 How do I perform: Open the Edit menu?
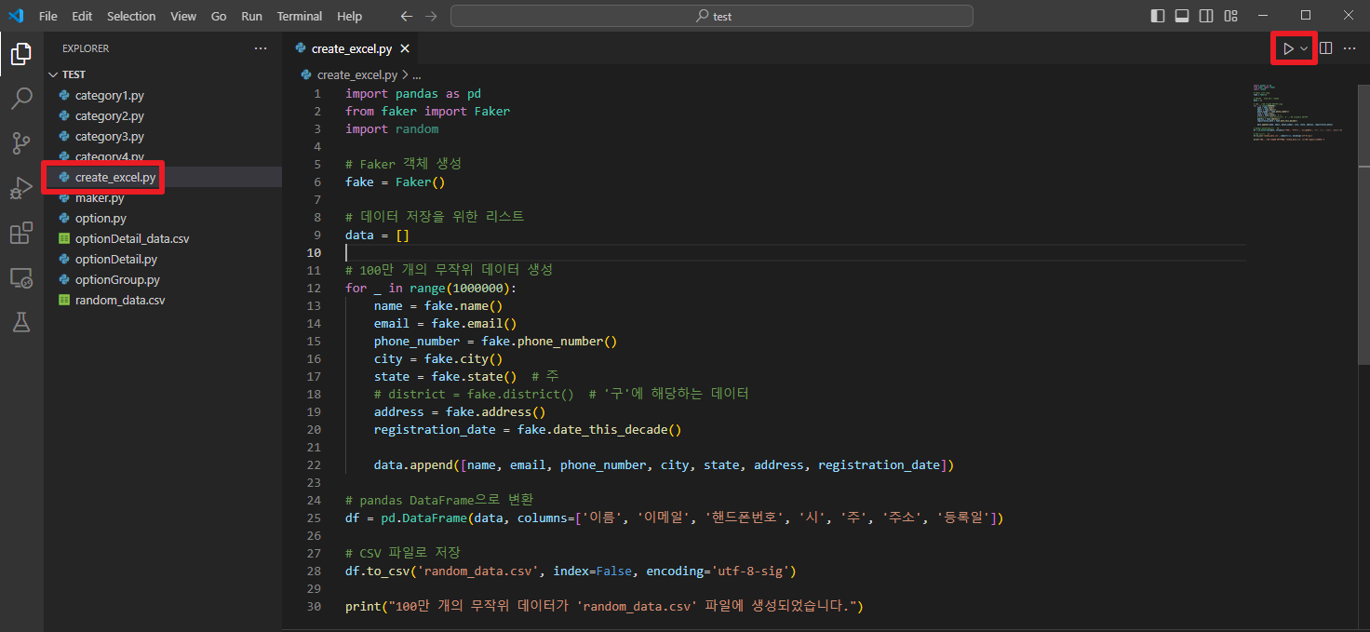(x=82, y=16)
